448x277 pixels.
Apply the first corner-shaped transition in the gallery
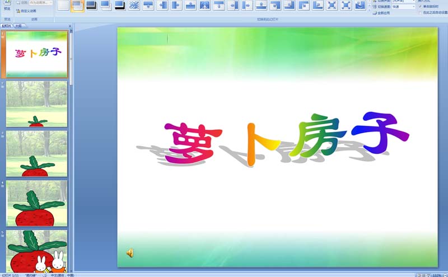276,5
